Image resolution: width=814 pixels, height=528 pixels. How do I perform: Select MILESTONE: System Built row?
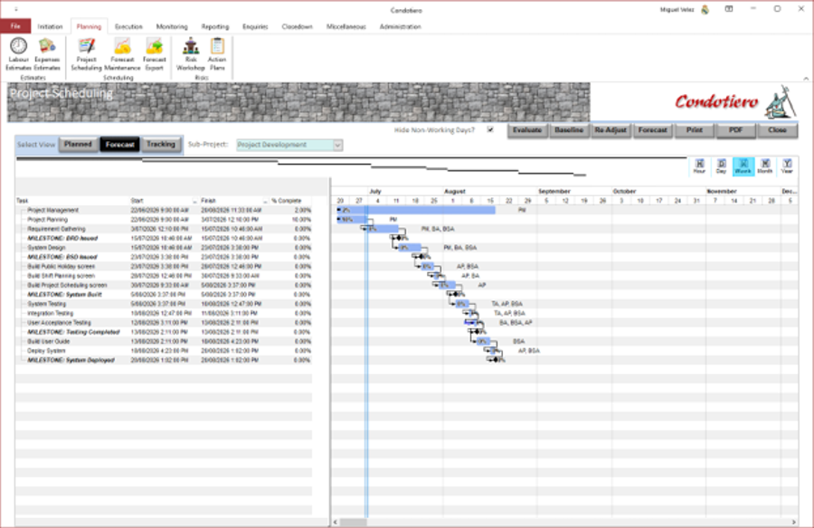point(164,295)
